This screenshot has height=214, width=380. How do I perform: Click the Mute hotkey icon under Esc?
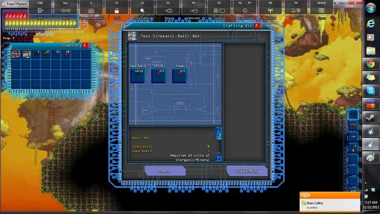coord(66,10)
